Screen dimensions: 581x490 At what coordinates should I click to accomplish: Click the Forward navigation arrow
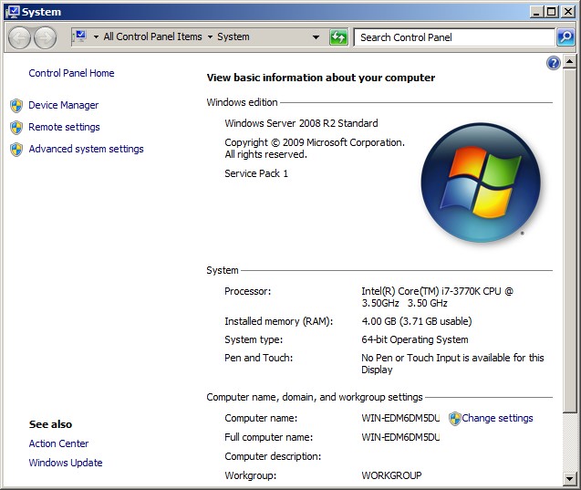pyautogui.click(x=46, y=37)
